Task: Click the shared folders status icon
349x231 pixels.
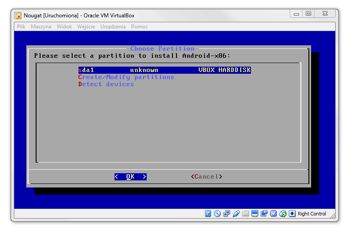Action: [245, 214]
